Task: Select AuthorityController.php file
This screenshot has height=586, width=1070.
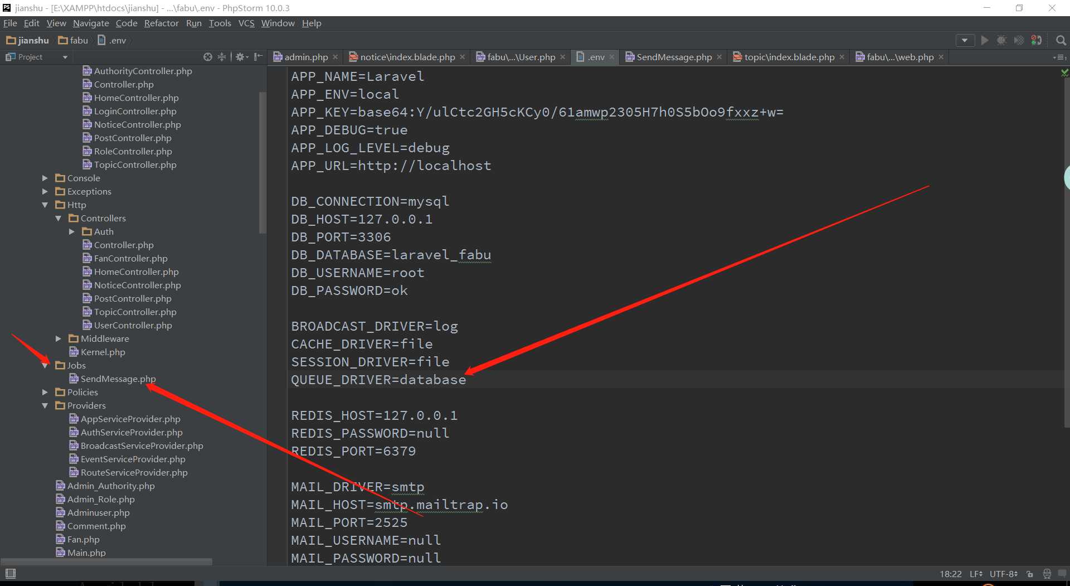Action: 143,71
